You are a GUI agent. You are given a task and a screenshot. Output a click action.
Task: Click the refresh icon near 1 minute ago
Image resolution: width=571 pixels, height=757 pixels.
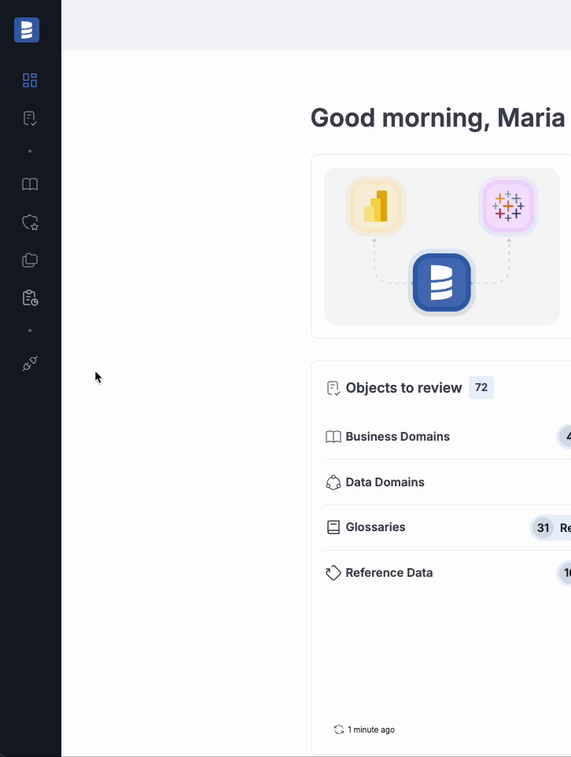click(339, 729)
